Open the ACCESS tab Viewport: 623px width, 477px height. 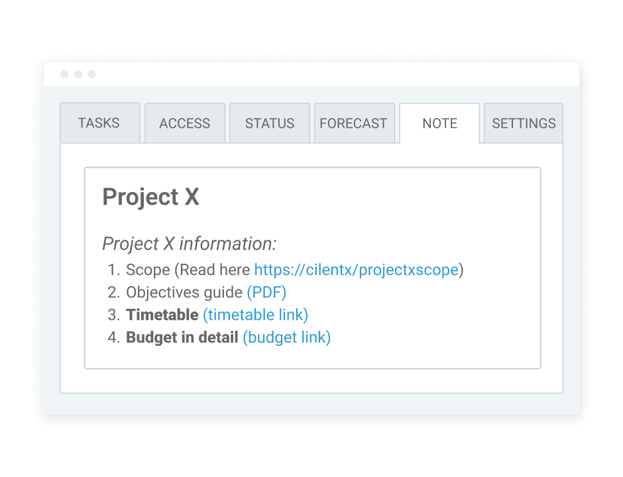click(184, 123)
